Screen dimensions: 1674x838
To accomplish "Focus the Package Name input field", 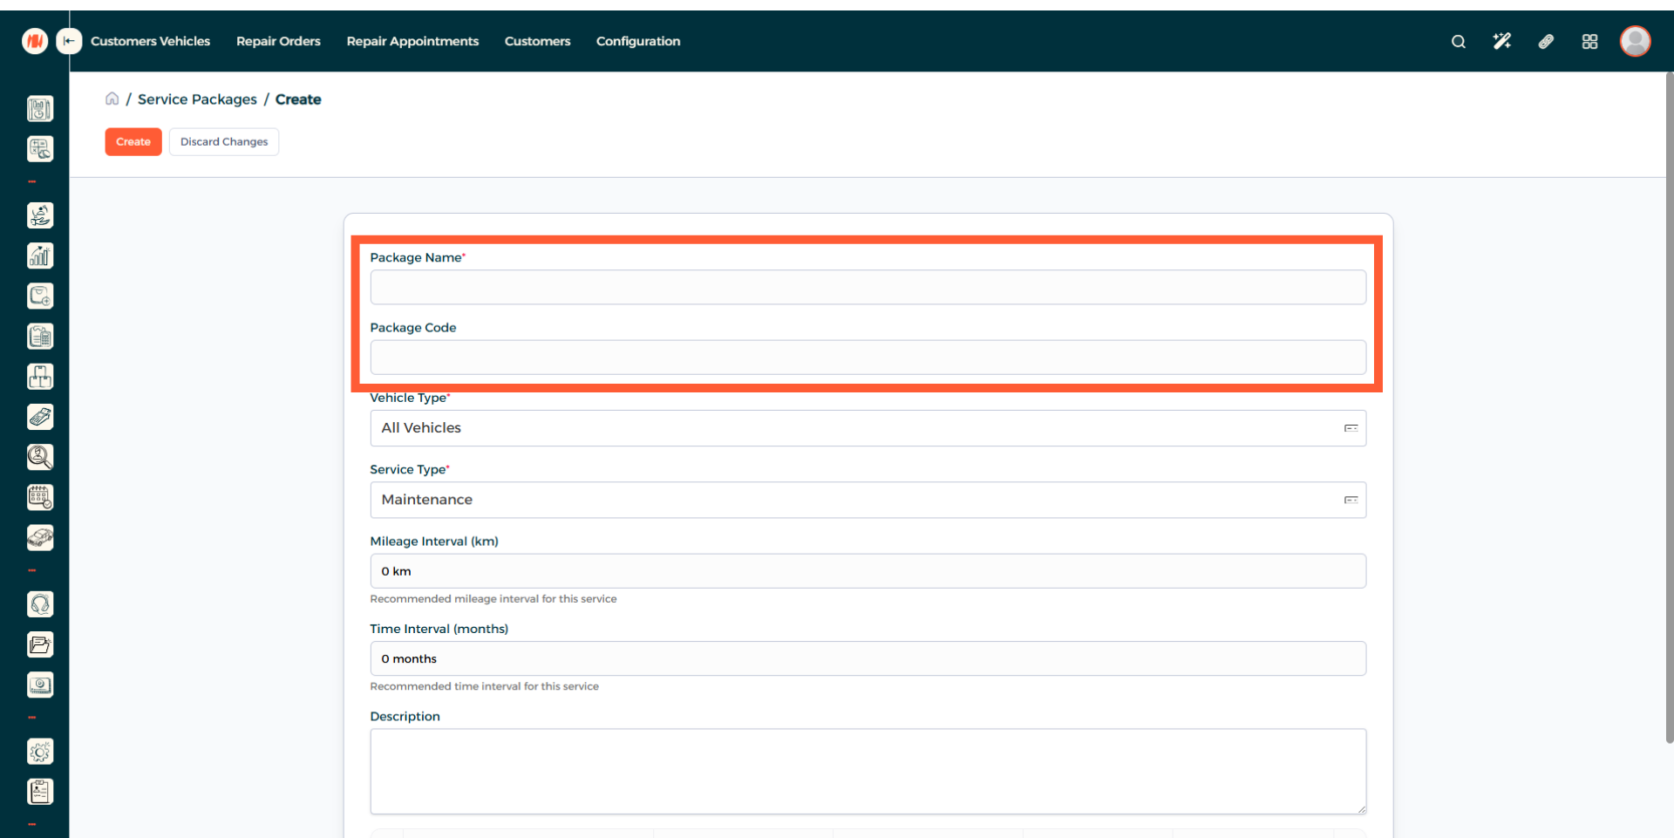I will point(868,288).
